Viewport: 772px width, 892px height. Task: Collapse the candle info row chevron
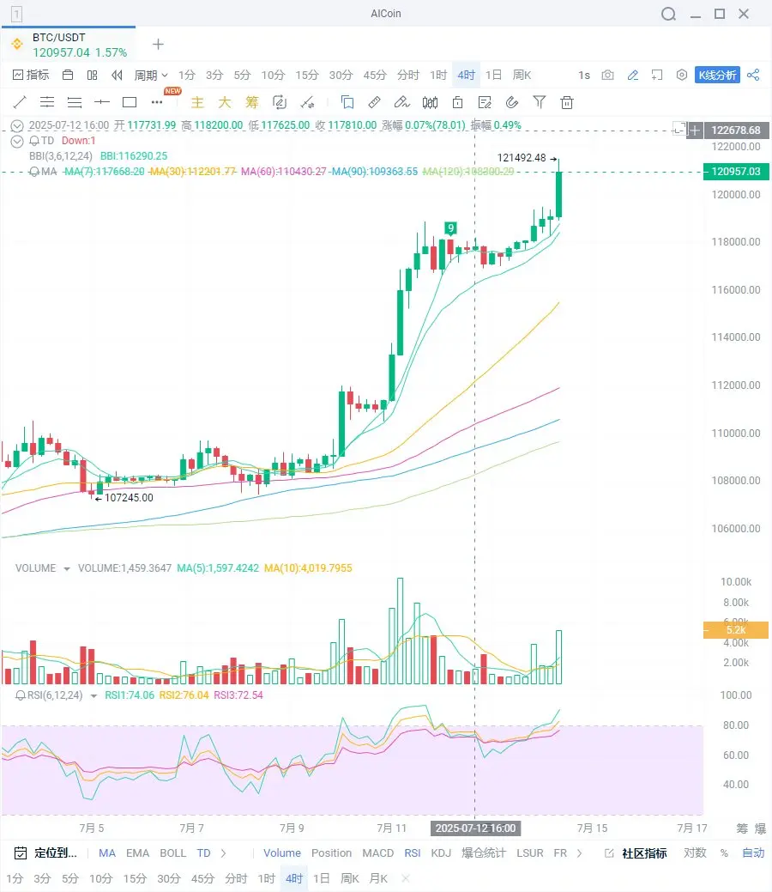tap(17, 125)
